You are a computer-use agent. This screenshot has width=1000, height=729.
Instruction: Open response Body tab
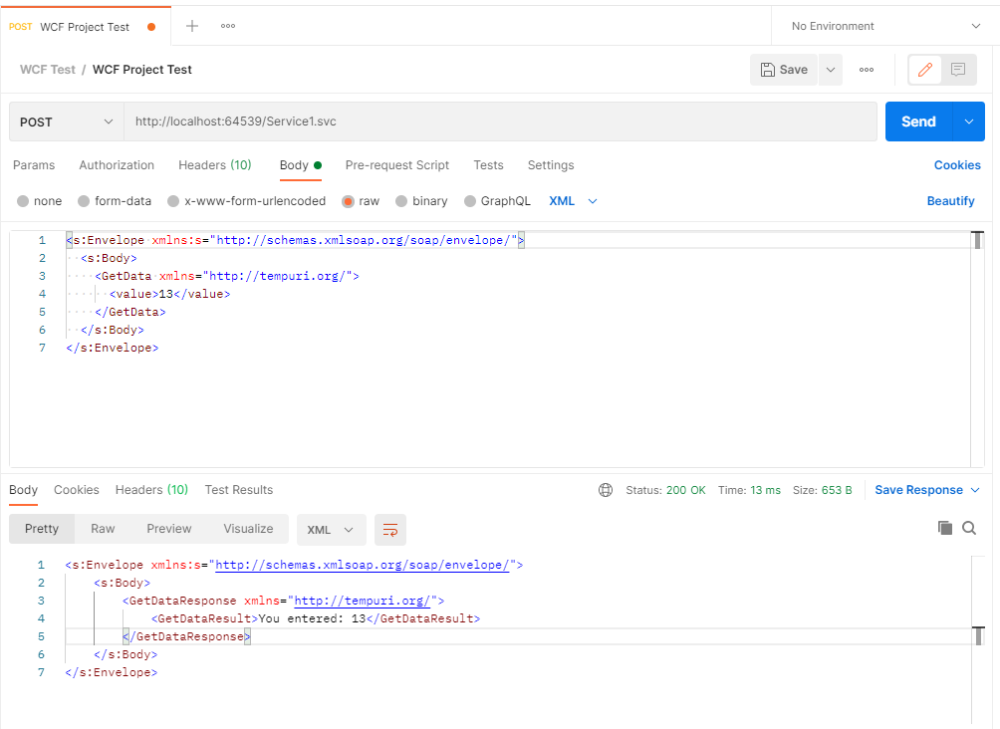coord(24,490)
